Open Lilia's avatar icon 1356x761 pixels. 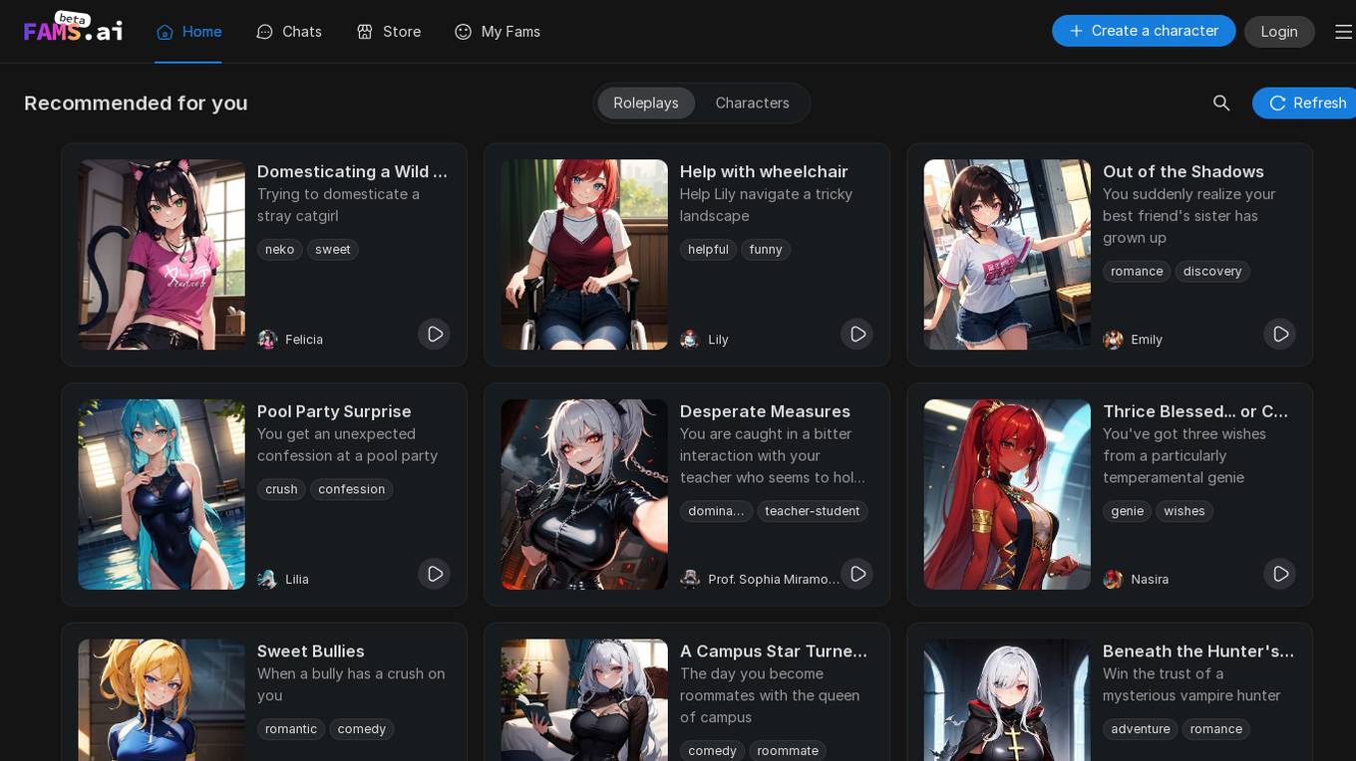tap(267, 580)
